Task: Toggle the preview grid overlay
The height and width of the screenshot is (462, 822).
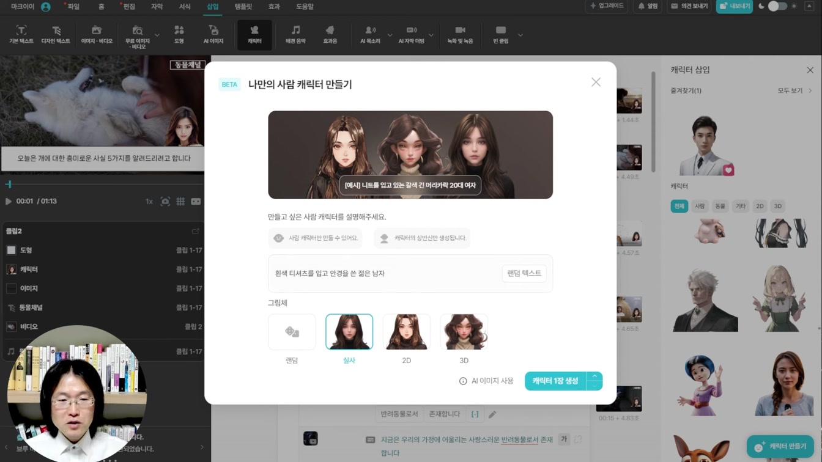Action: pos(180,201)
